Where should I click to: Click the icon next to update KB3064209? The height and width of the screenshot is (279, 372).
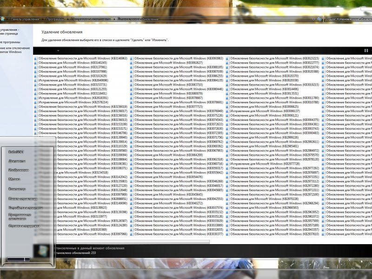[x=132, y=155]
